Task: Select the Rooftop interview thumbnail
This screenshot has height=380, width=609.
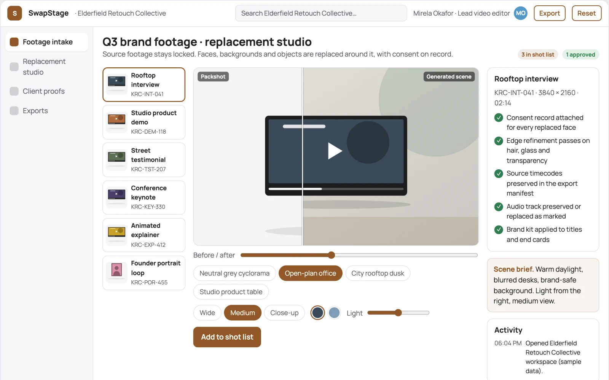Action: [x=116, y=84]
